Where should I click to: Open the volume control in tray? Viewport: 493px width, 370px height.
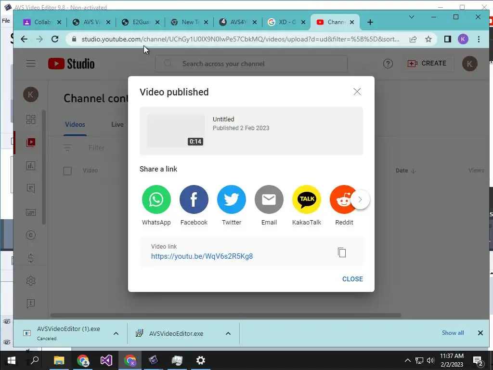click(430, 360)
